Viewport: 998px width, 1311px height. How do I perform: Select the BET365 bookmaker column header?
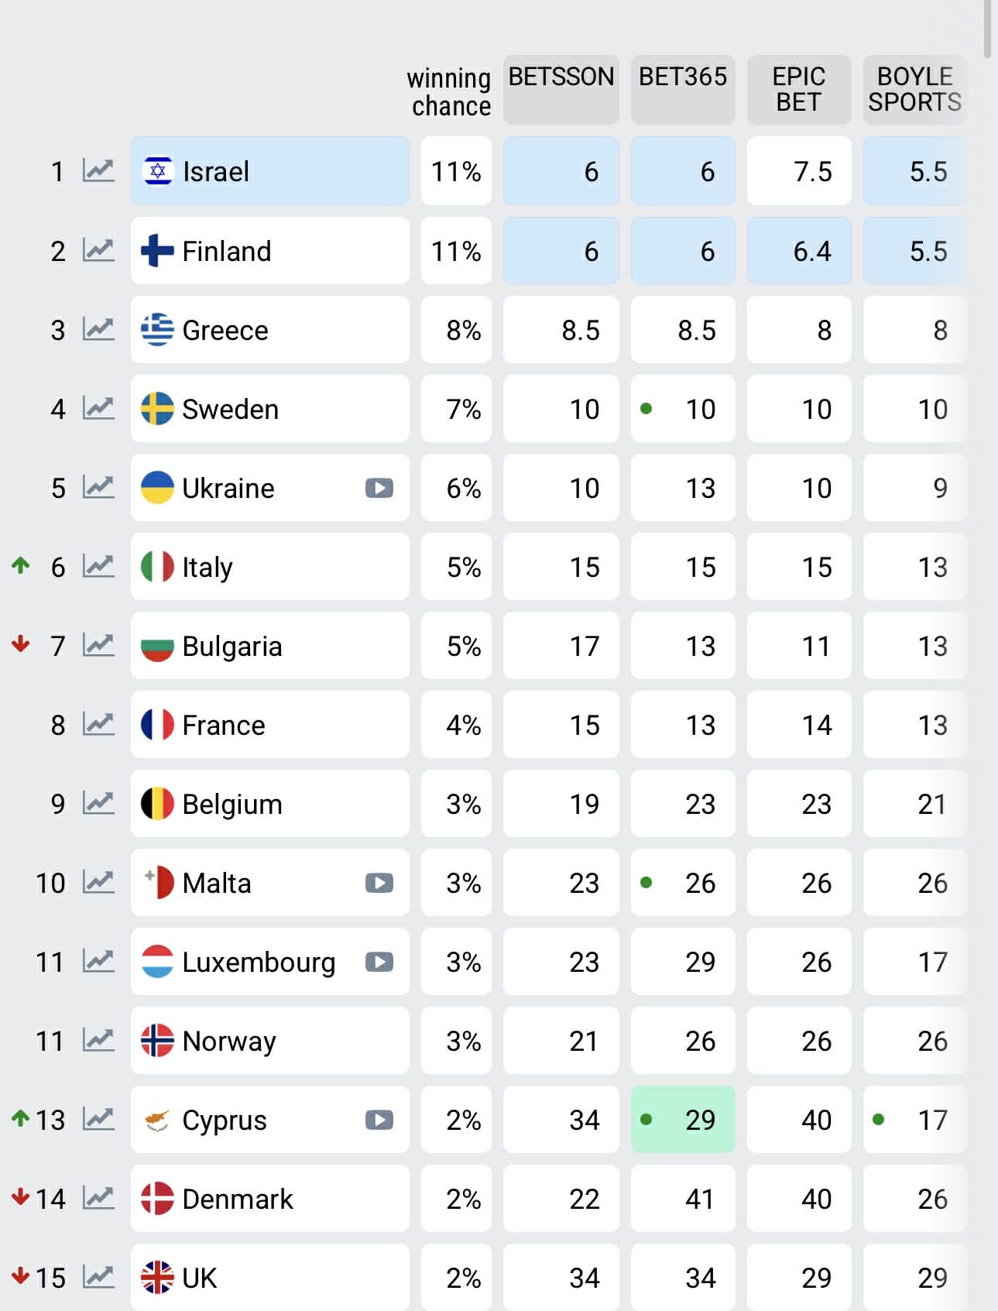tap(682, 89)
